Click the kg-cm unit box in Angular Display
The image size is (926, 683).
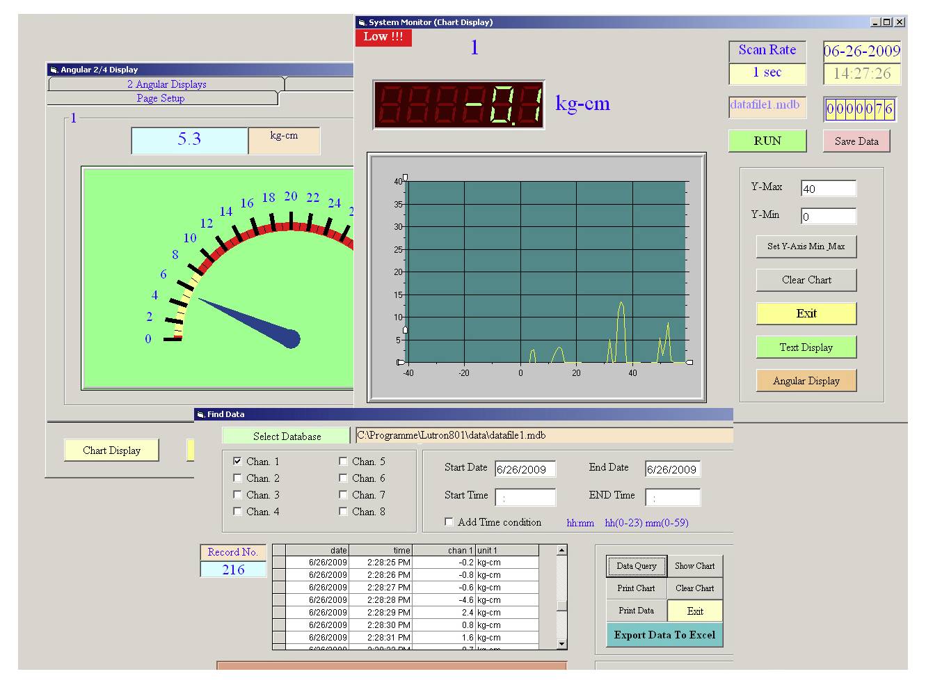point(285,140)
